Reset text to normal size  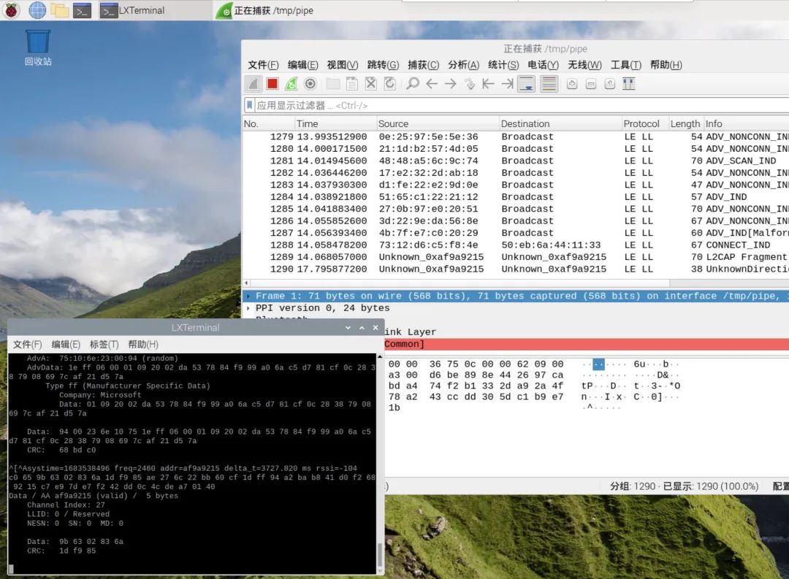[x=610, y=84]
